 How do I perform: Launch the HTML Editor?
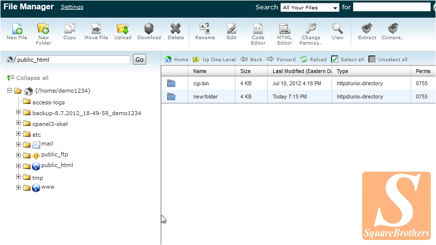(x=284, y=29)
